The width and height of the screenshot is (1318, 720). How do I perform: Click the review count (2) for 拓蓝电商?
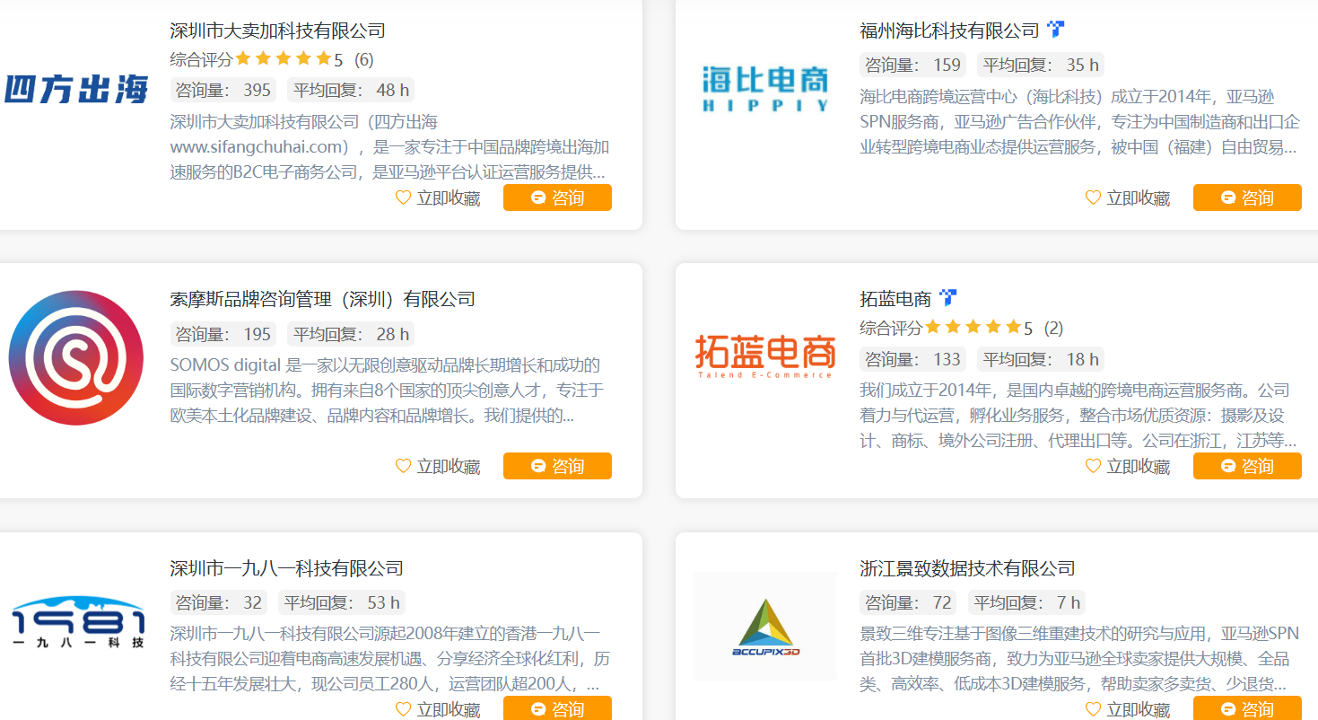tap(1054, 329)
